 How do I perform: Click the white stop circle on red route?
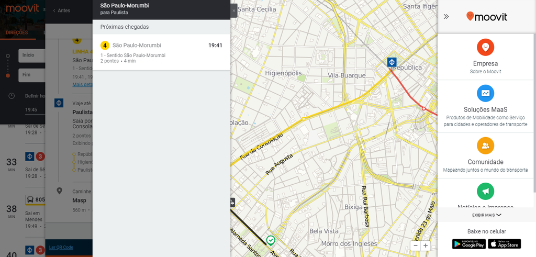click(x=423, y=108)
